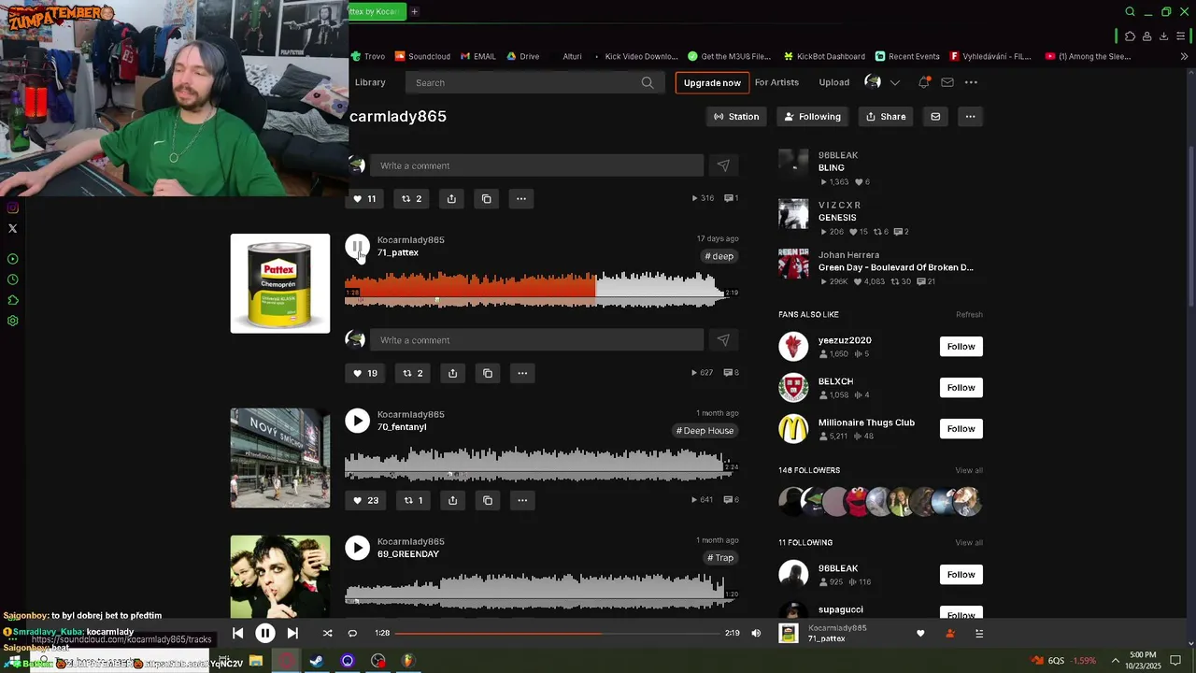Open the #deep tag
This screenshot has width=1196, height=673.
tap(719, 256)
